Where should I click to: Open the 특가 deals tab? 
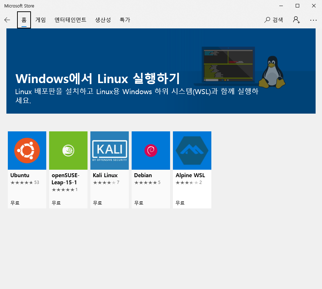(125, 20)
